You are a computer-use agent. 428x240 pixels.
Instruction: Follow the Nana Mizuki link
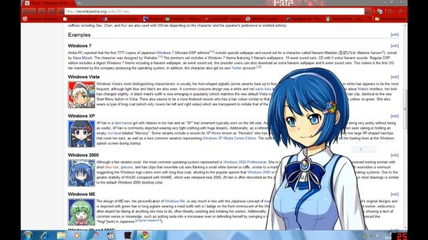pos(82,58)
